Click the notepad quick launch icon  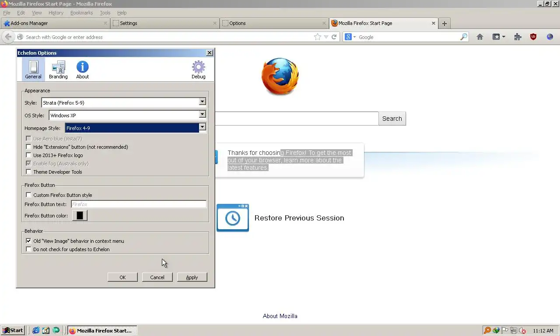click(46, 330)
